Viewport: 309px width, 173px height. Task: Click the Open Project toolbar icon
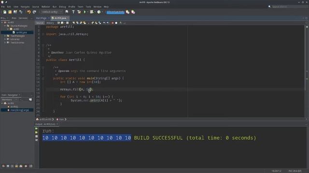click(15, 12)
